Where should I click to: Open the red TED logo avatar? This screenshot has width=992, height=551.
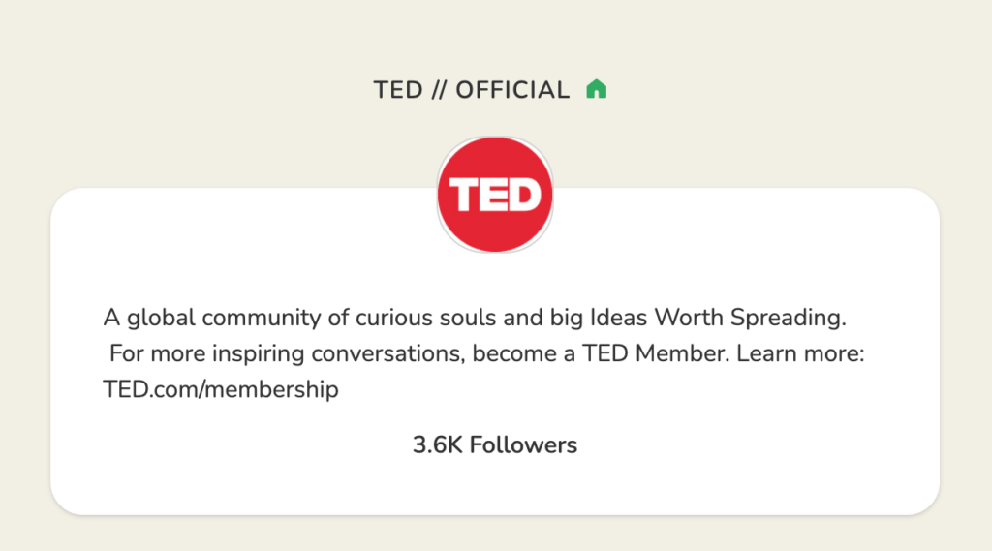495,195
